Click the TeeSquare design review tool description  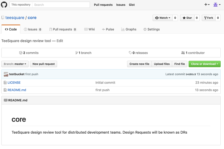pos(26,41)
